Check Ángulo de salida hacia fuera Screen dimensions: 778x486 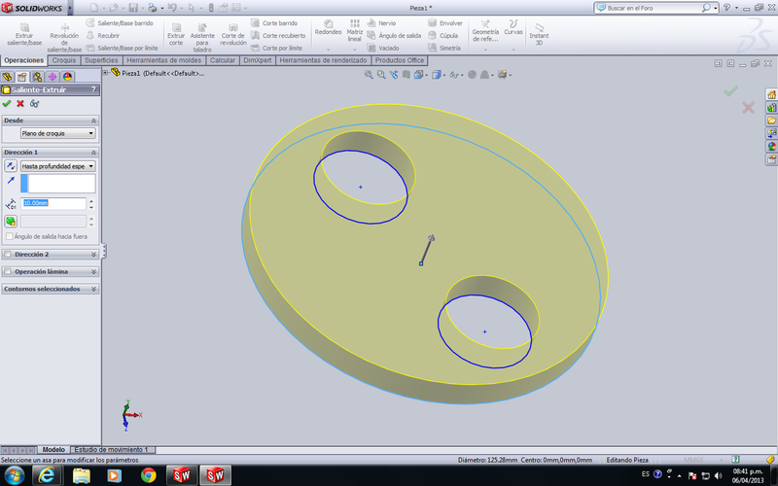coord(10,236)
